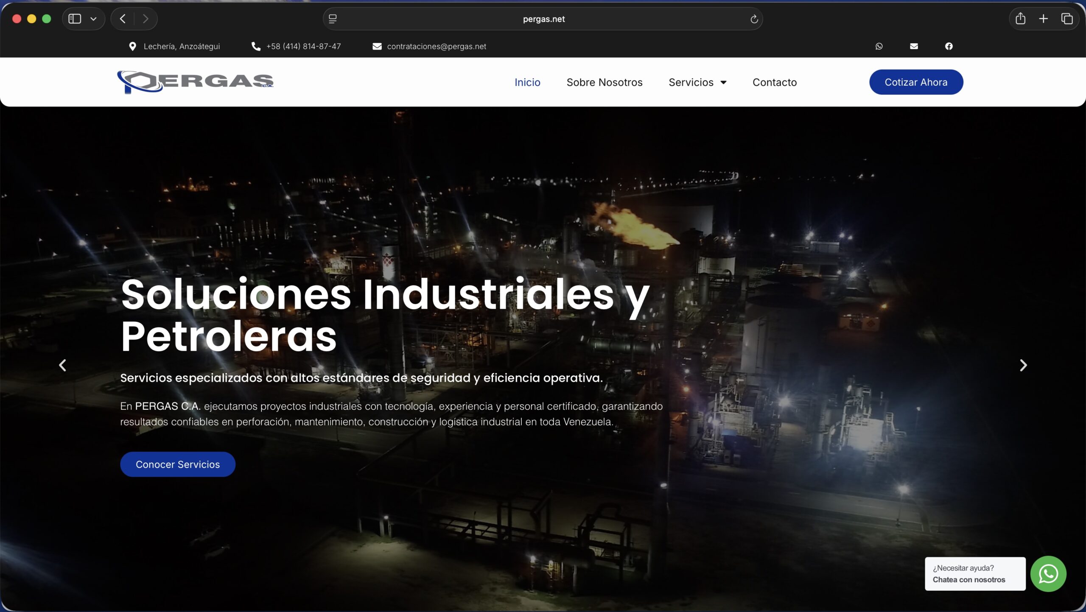Open the sidebar options chevron
Screen dimensions: 1086x612
tap(94, 18)
